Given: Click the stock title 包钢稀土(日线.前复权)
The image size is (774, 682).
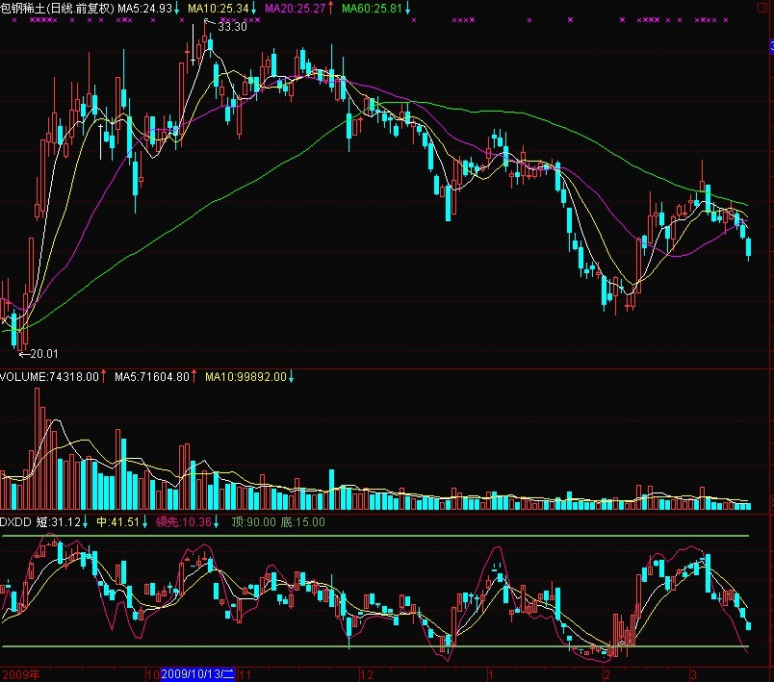Looking at the screenshot, I should point(57,9).
